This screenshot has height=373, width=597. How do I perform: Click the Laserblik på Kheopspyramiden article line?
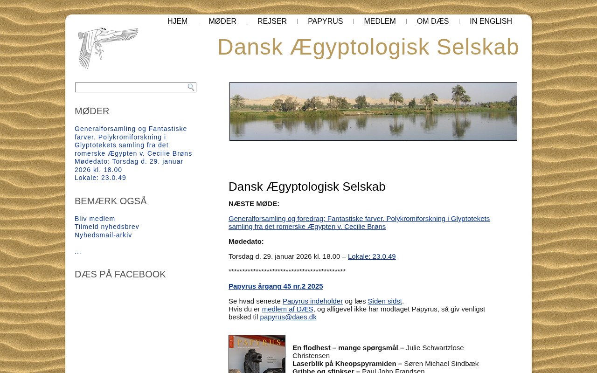[x=385, y=364]
